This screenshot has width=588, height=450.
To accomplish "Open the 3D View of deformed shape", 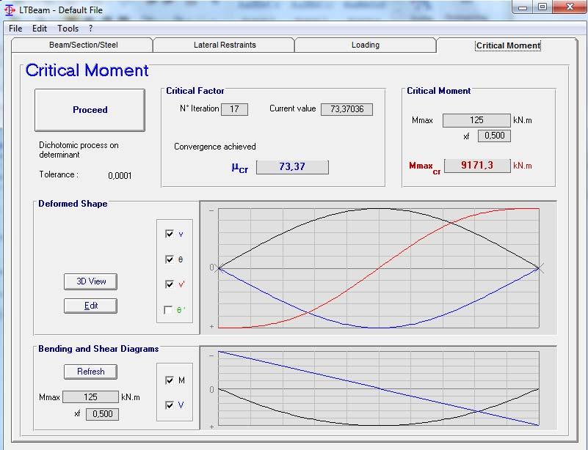I will click(x=91, y=281).
